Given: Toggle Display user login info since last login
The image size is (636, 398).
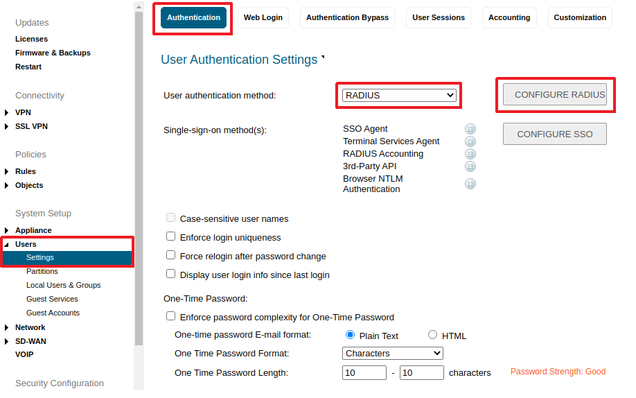Looking at the screenshot, I should coord(171,275).
